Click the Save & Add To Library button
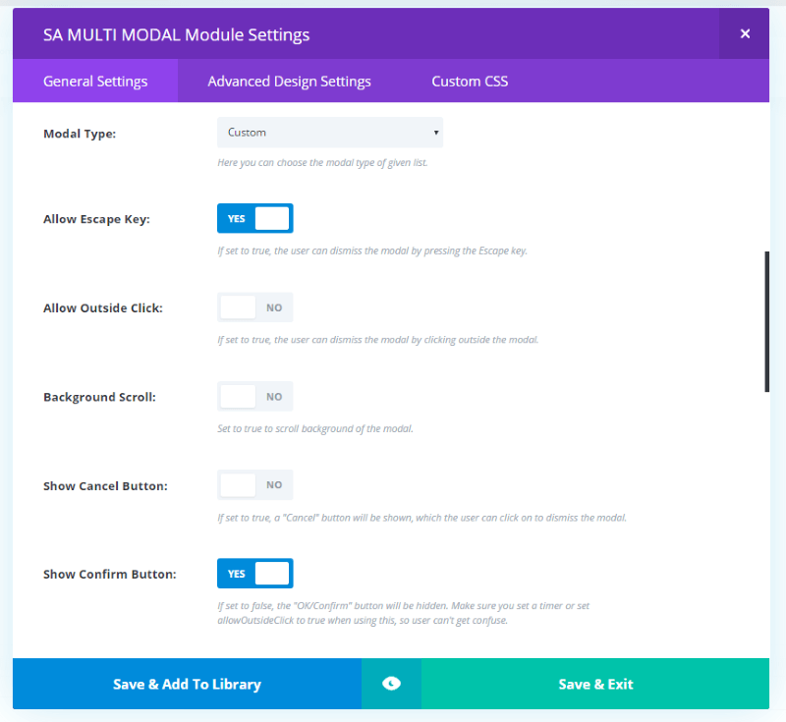 point(187,684)
